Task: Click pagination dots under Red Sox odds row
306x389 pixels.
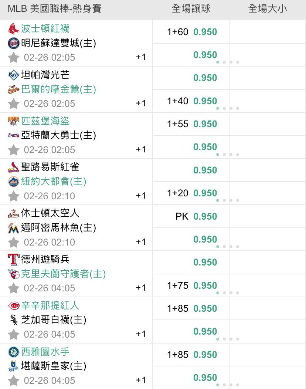Action: pos(228,62)
